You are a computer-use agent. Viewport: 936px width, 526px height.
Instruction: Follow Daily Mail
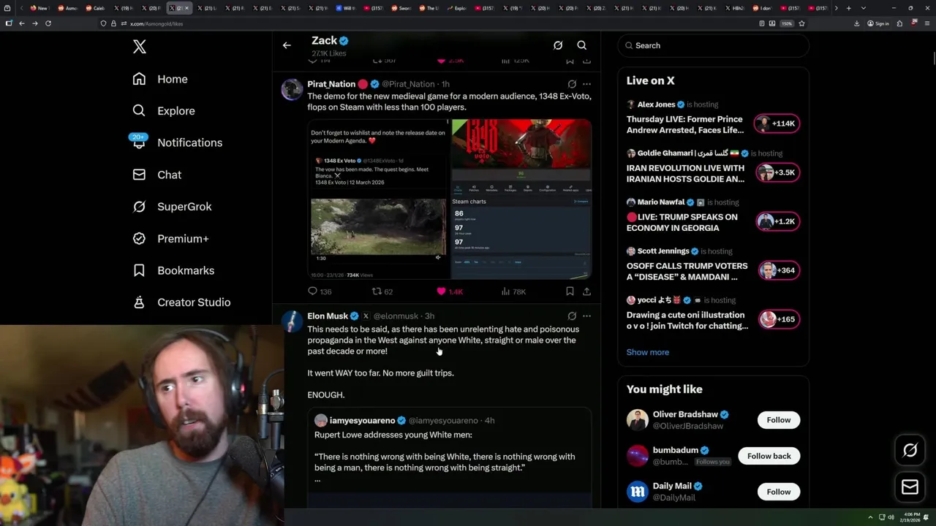pos(779,492)
